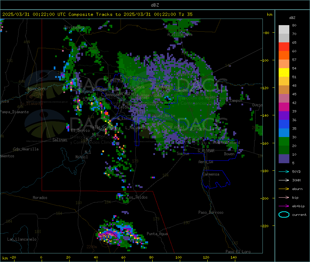Click the 'A_Villanueva' map label
The width and height of the screenshot is (310, 262).
click(180, 34)
